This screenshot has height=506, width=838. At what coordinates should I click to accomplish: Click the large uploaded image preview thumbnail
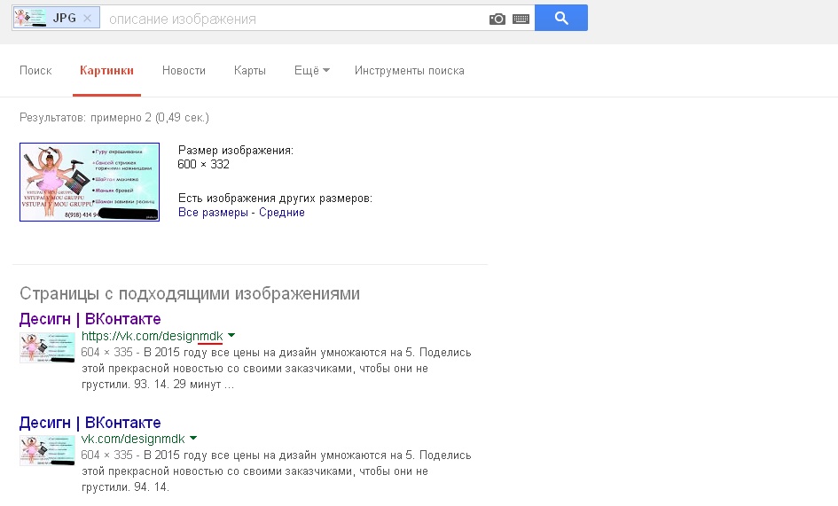(90, 182)
